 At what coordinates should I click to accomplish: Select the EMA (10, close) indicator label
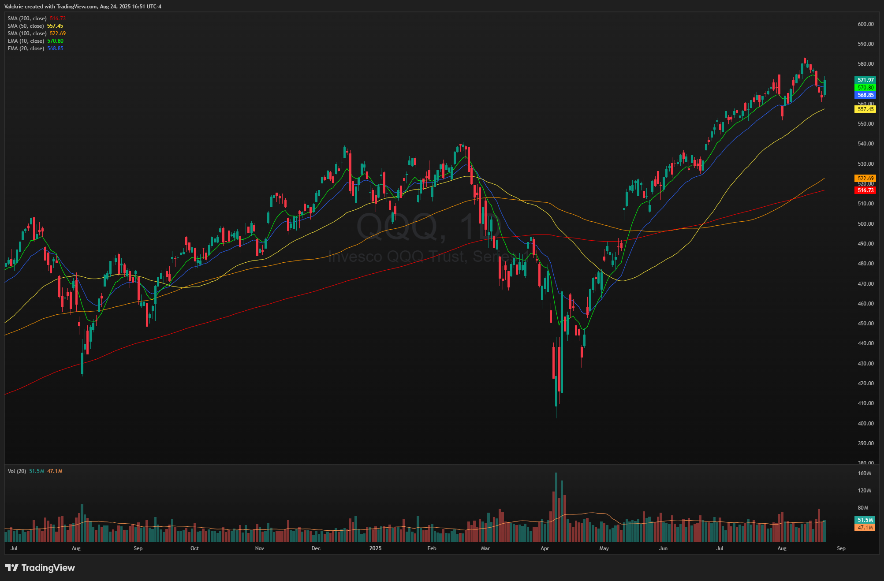tap(26, 41)
